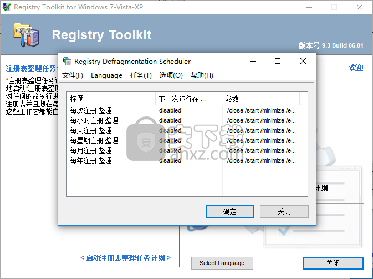The height and width of the screenshot is (279, 373).
Task: Click parameters cell of 每年注册 整理 row
Action: tap(261, 160)
